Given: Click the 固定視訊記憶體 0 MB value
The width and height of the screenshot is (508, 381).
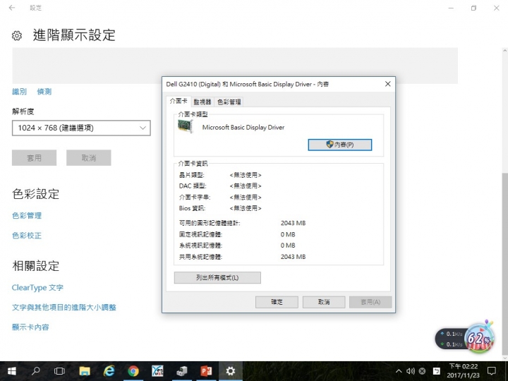Looking at the screenshot, I should tap(288, 234).
